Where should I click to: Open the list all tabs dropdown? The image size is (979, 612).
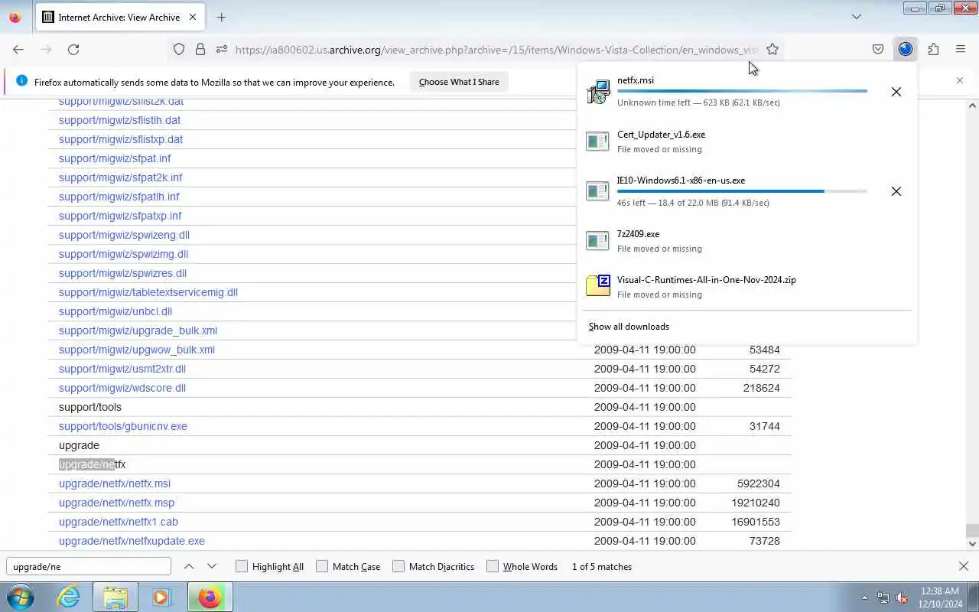point(857,17)
